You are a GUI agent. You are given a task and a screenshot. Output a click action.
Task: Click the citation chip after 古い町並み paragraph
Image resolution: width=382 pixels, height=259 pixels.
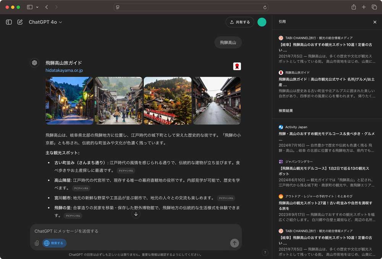coord(126,171)
